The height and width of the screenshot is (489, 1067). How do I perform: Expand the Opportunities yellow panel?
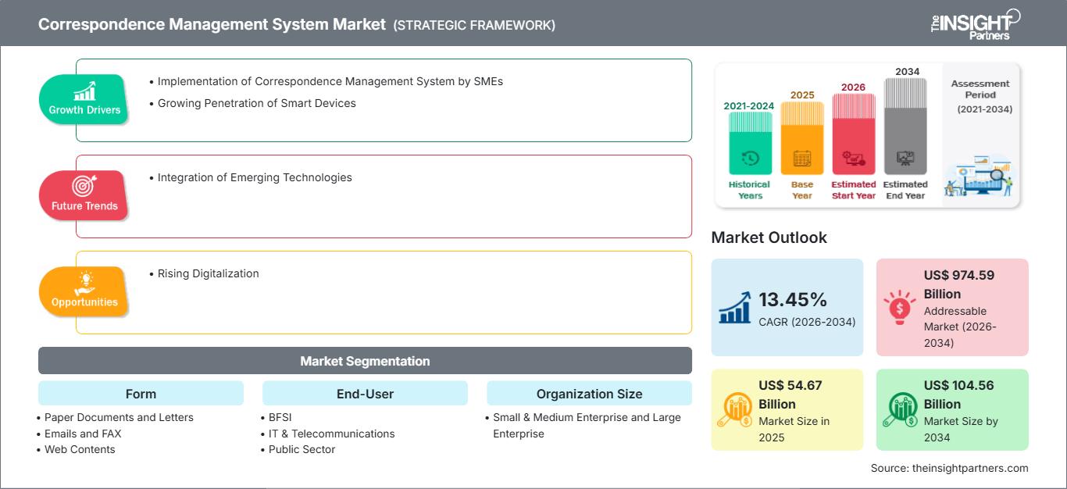point(384,292)
